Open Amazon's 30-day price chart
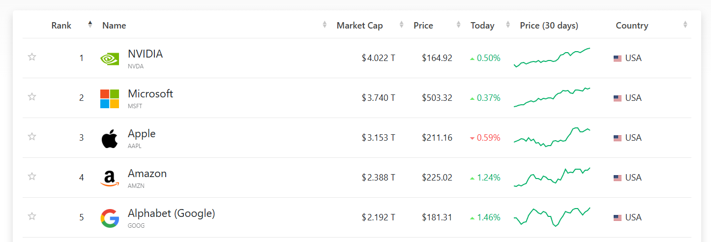Screen dimensions: 711x242 click(x=552, y=177)
